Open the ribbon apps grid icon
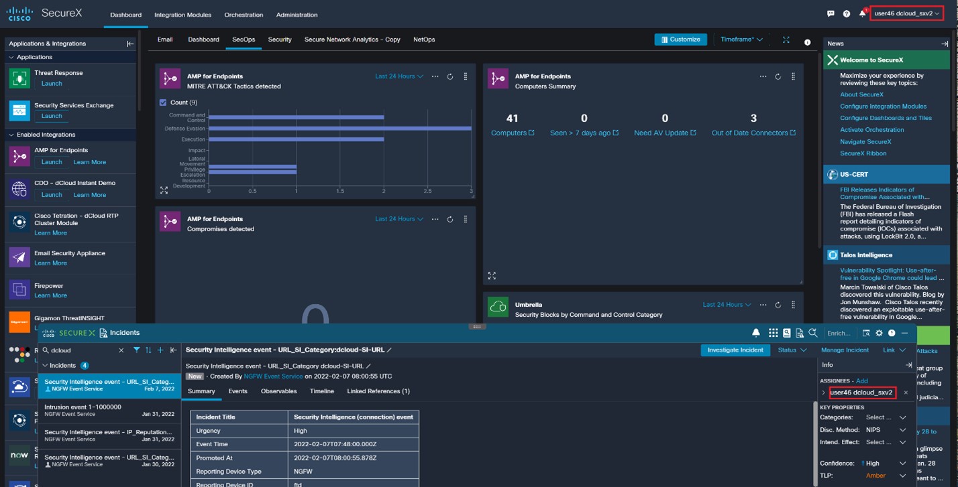This screenshot has width=958, height=487. tap(773, 332)
